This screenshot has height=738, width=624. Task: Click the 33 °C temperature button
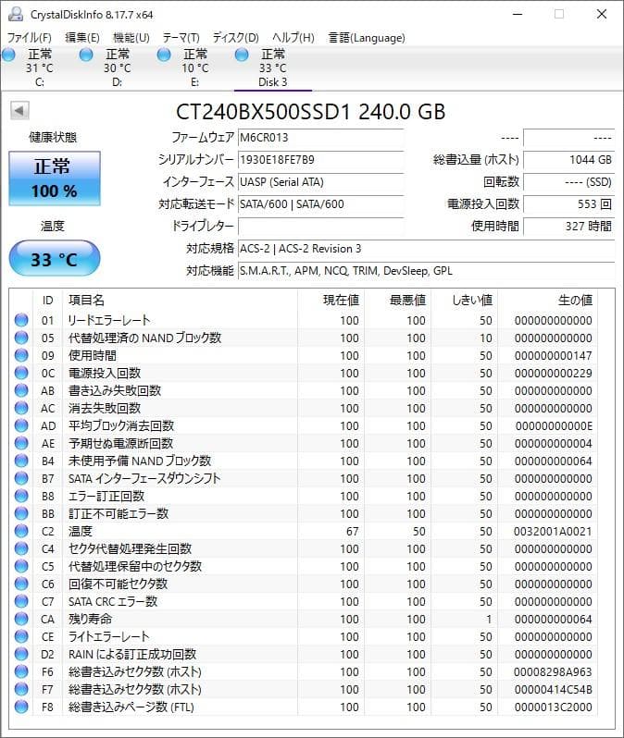(55, 258)
